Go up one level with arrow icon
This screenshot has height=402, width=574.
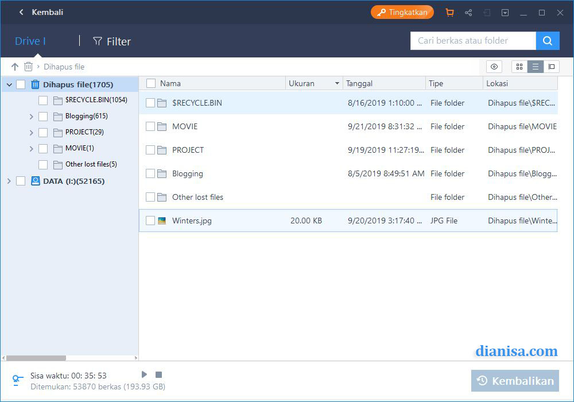(x=15, y=67)
